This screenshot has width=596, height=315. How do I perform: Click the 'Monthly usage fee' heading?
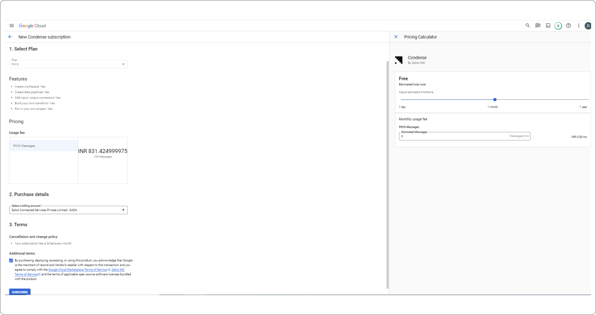(413, 119)
